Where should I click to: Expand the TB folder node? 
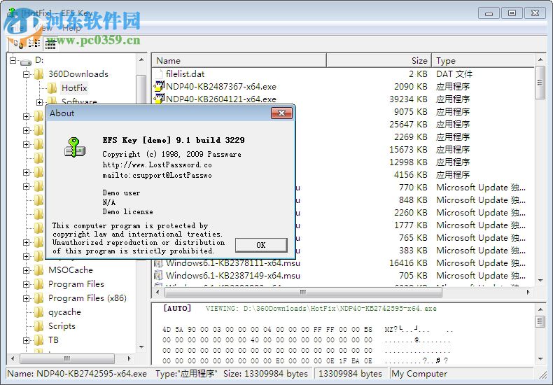[x=26, y=340]
